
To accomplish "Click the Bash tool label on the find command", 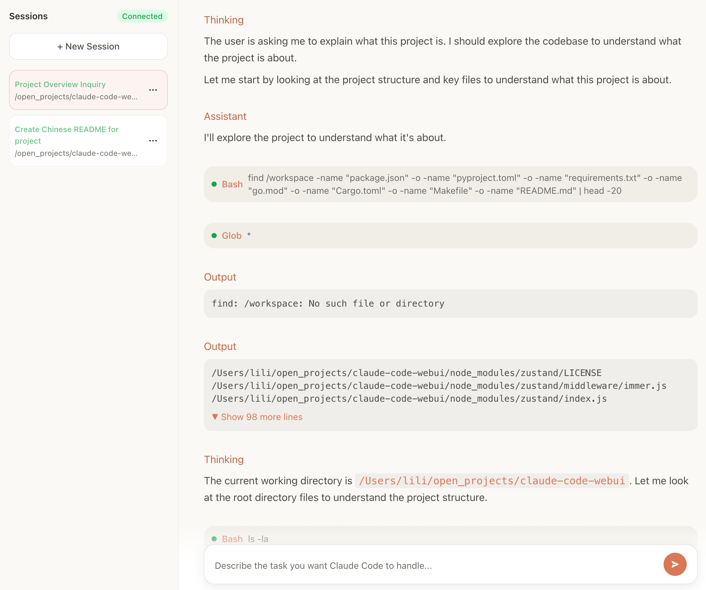I will pos(232,184).
